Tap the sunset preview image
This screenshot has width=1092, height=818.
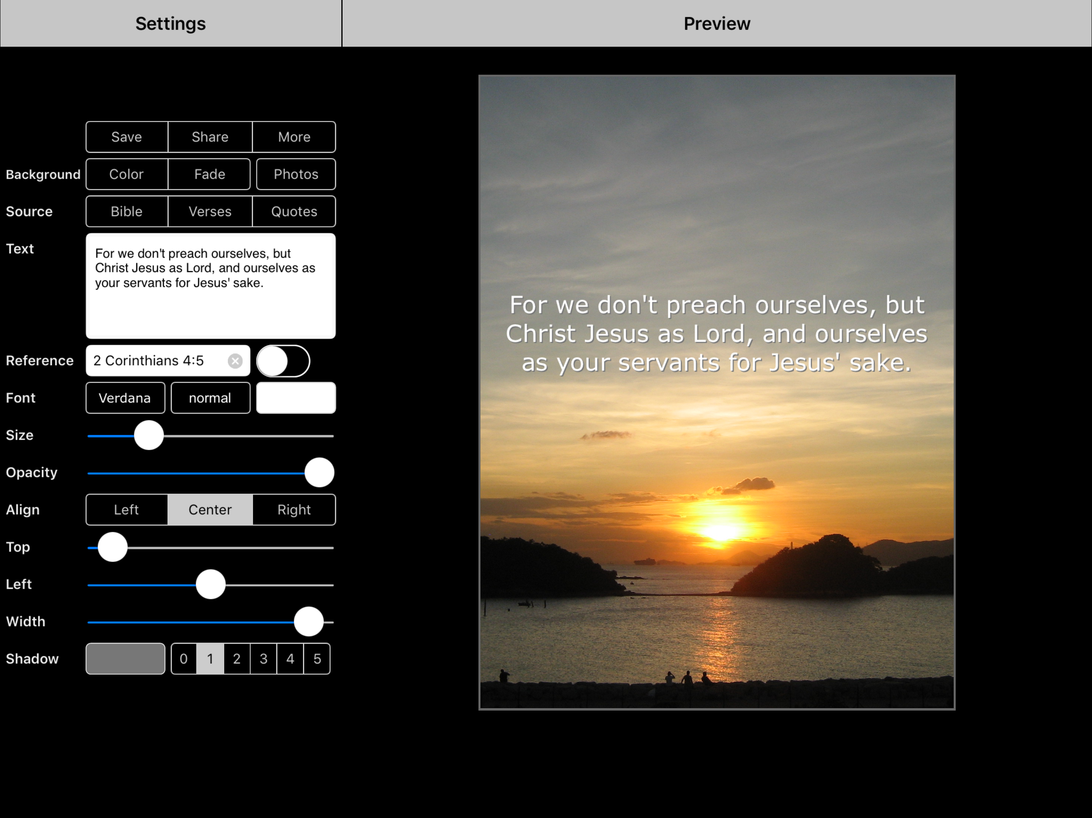[x=717, y=393]
